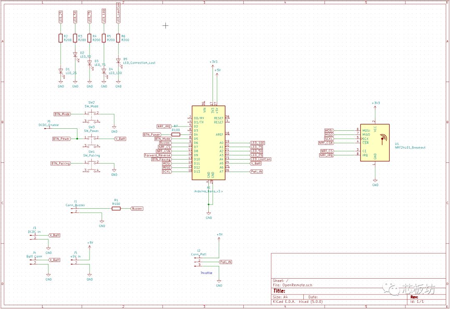Select resistor R6 symbol
The width and height of the screenshot is (450, 309).
118,38
